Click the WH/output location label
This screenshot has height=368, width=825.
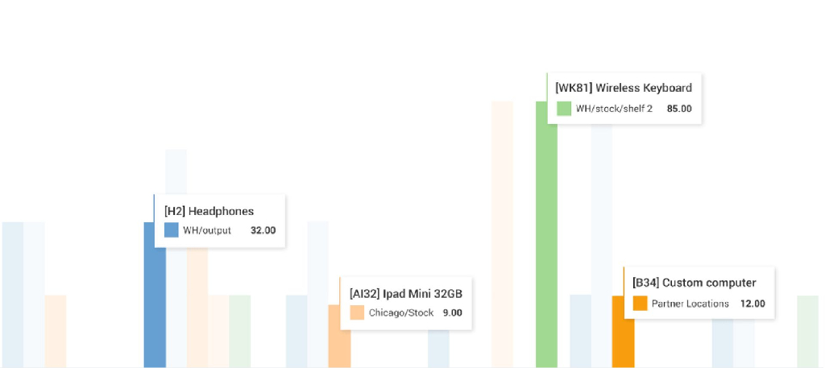[207, 230]
